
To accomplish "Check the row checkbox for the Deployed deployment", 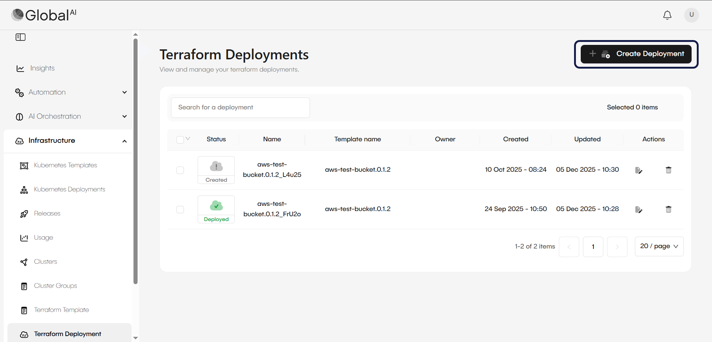I will pyautogui.click(x=180, y=209).
